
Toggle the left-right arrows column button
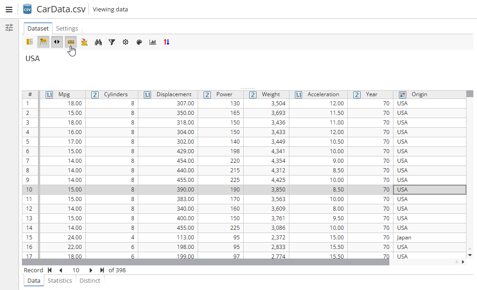point(57,42)
